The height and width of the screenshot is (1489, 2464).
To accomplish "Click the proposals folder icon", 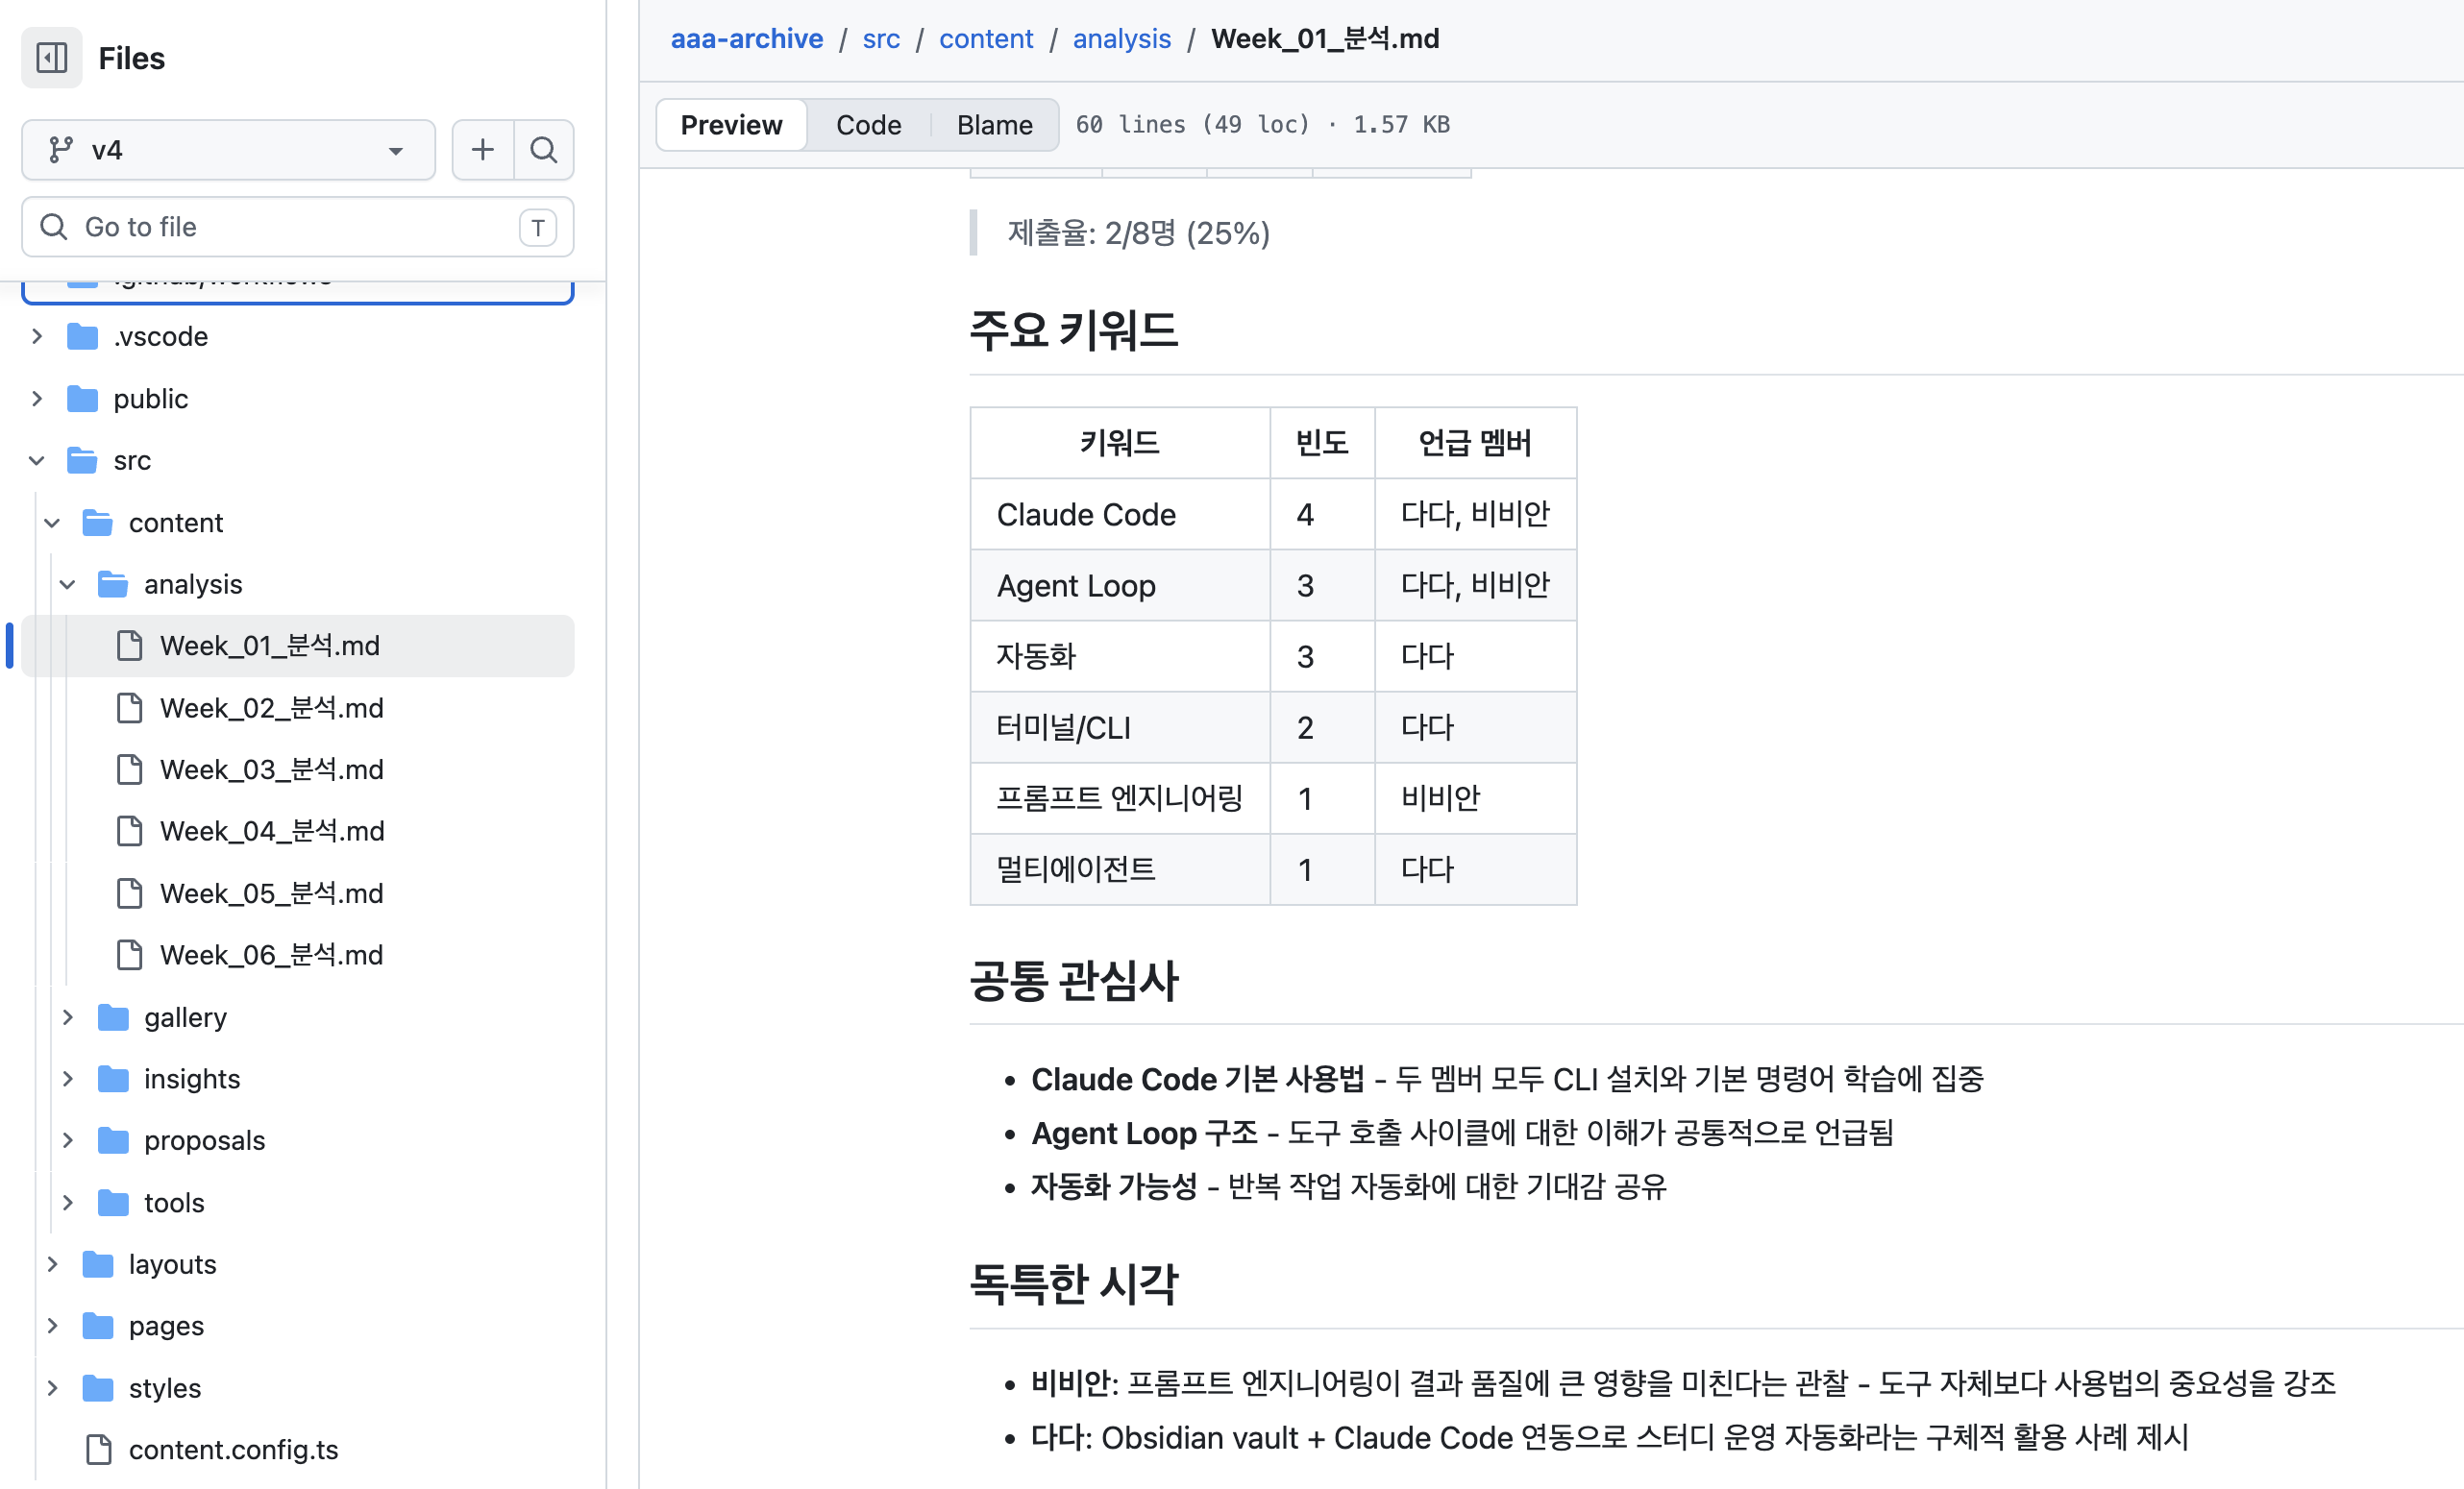I will (113, 1140).
